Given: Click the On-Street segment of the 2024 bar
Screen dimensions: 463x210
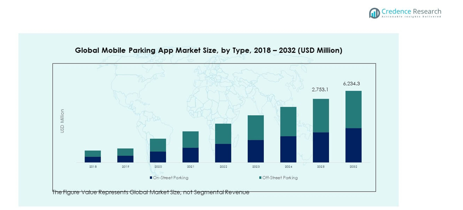Looking at the screenshot, I should tap(288, 149).
